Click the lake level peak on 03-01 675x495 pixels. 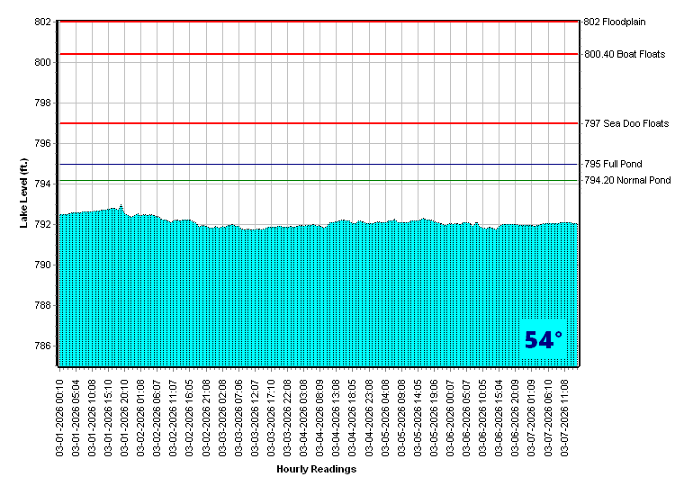(x=121, y=206)
